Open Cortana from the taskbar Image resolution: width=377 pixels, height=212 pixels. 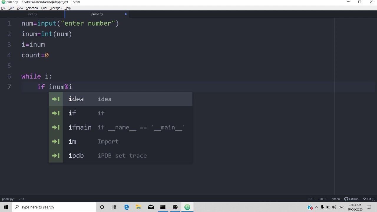point(102,207)
